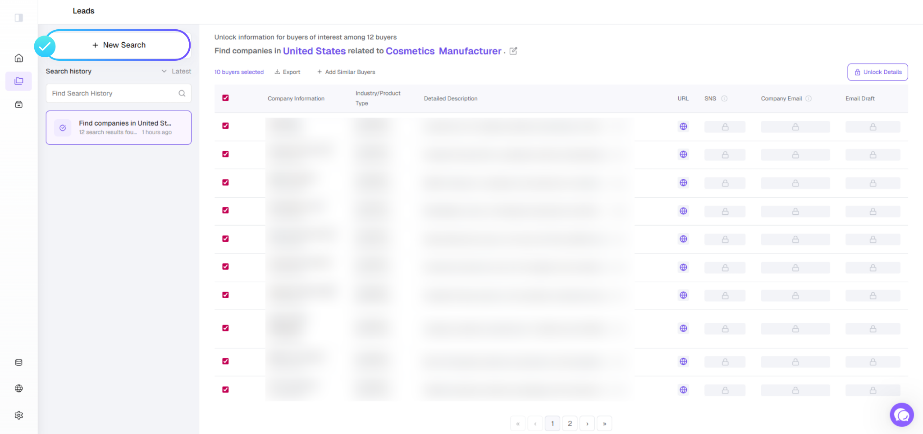Open the Find companies in United St... history entry
Screen dimensions: 923x434
pyautogui.click(x=119, y=128)
